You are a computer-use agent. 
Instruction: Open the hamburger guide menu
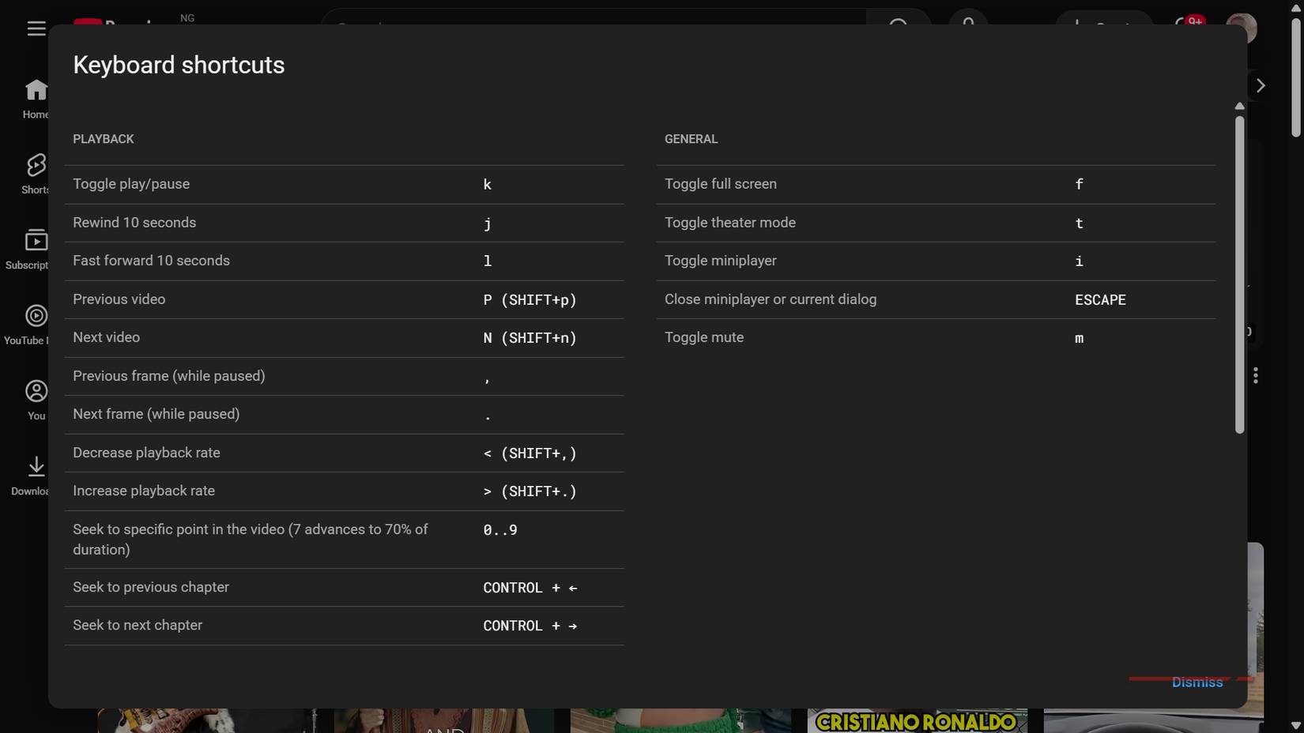click(36, 28)
